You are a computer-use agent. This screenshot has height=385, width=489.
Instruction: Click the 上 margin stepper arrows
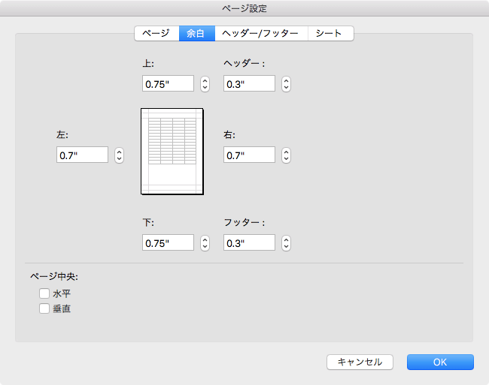[x=204, y=84]
